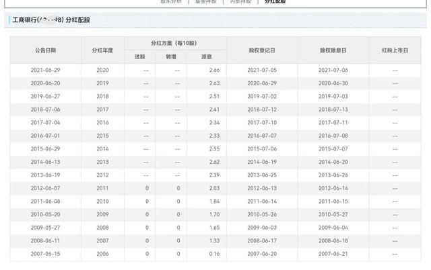Select record date 2007-06-20

[x=262, y=254]
